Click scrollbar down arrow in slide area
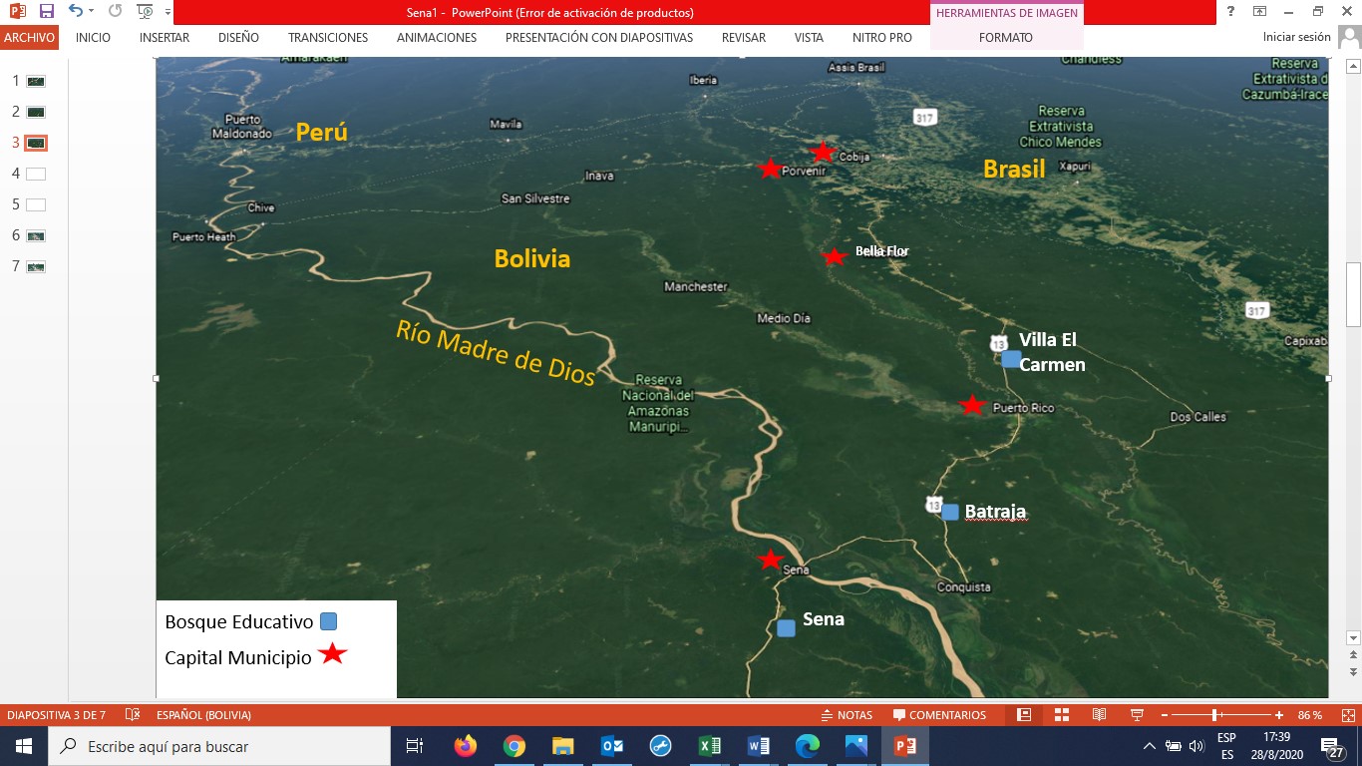This screenshot has height=766, width=1362. pyautogui.click(x=1353, y=637)
